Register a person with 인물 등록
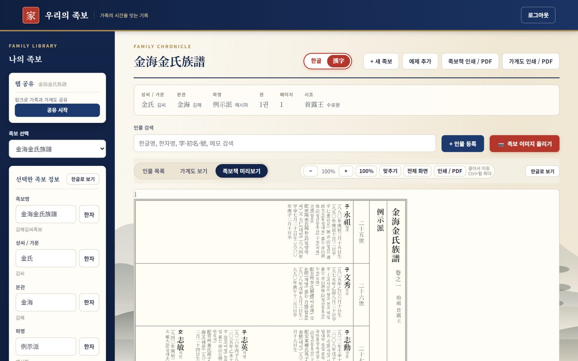This screenshot has width=578, height=361. (x=463, y=144)
